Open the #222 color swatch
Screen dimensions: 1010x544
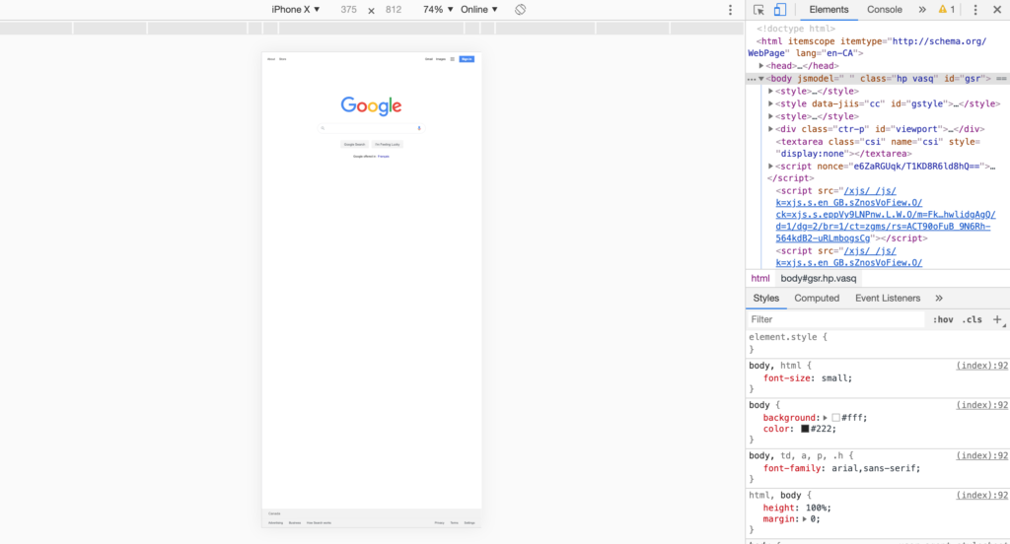pos(805,429)
